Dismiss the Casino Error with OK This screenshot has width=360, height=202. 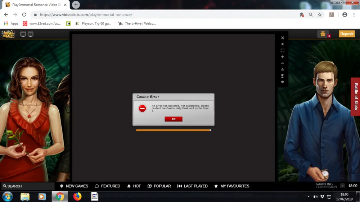174,119
